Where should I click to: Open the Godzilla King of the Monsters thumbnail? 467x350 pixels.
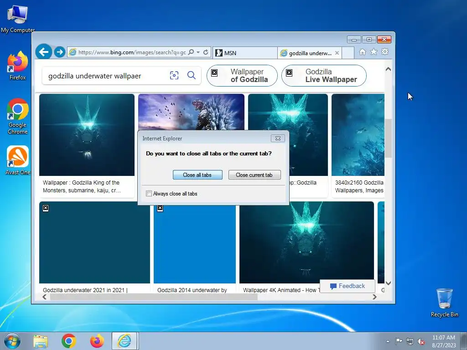(x=87, y=135)
